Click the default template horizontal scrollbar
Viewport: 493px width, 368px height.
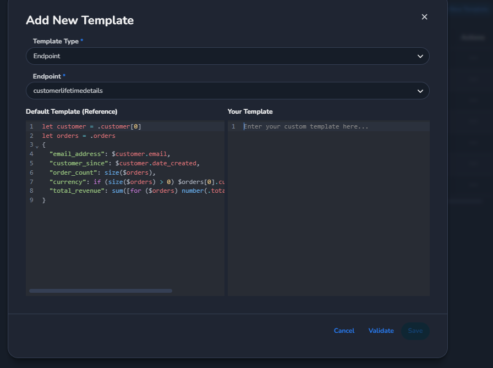tap(101, 291)
